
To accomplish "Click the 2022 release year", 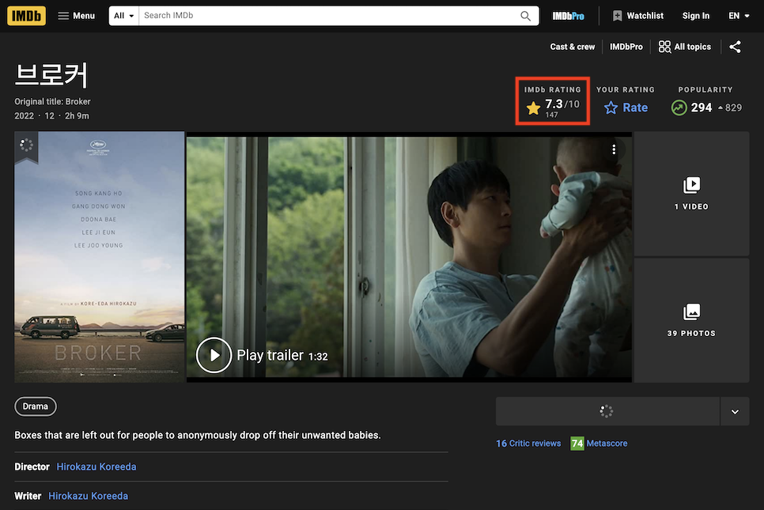I will (x=24, y=116).
